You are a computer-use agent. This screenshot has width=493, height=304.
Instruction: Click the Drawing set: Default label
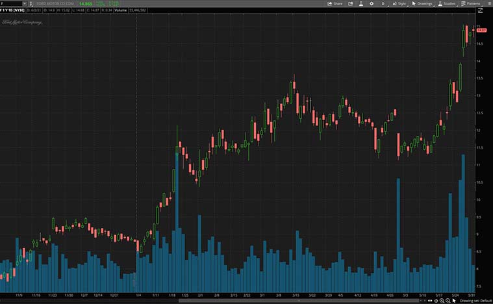pyautogui.click(x=475, y=301)
